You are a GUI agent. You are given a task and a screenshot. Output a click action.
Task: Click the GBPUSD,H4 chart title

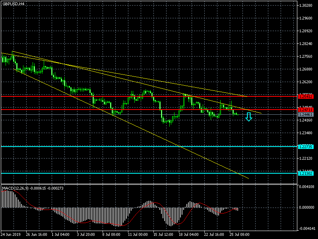(13, 4)
